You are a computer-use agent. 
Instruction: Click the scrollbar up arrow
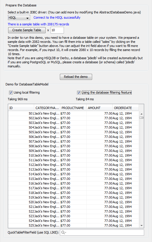(142, 114)
